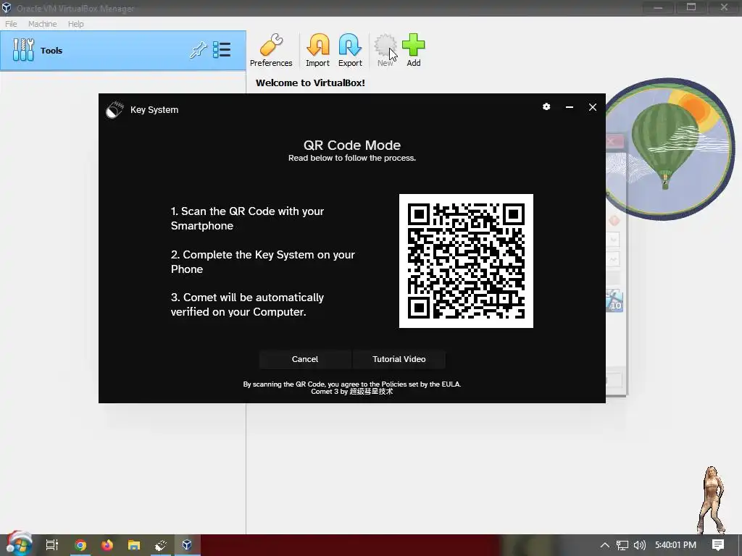
Task: Click the 'Welcome to VirtualBox!' heading
Action: (x=310, y=83)
